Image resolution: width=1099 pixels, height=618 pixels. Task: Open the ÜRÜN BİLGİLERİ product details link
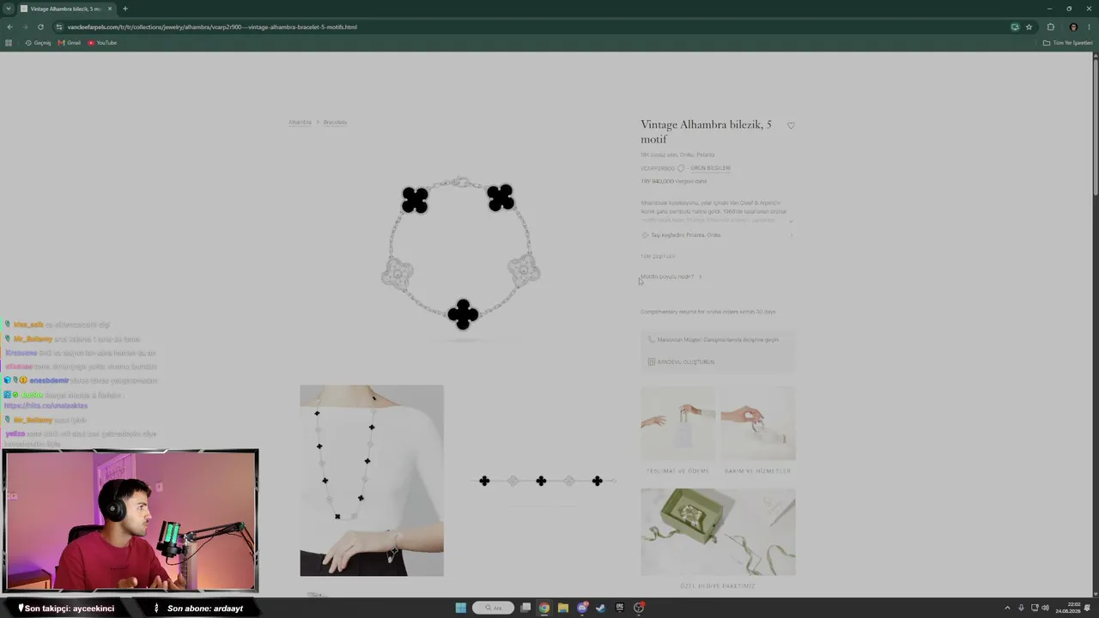click(x=711, y=168)
